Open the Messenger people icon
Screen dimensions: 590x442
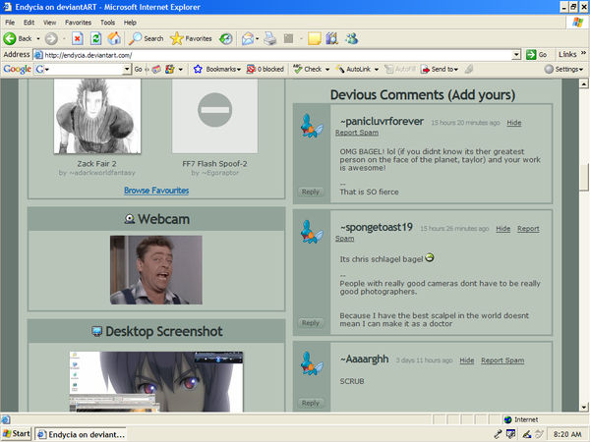pos(352,38)
